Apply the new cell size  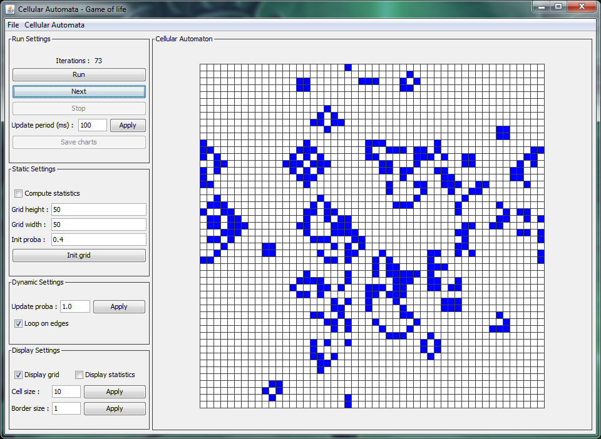coord(115,391)
